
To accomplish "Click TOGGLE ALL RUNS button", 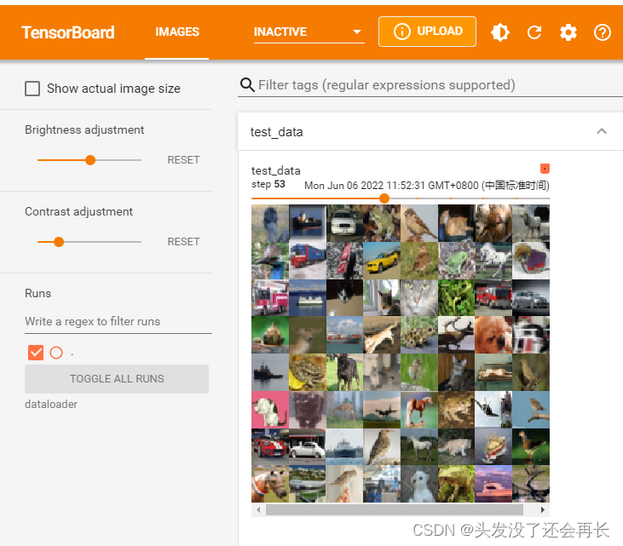I will (x=117, y=379).
